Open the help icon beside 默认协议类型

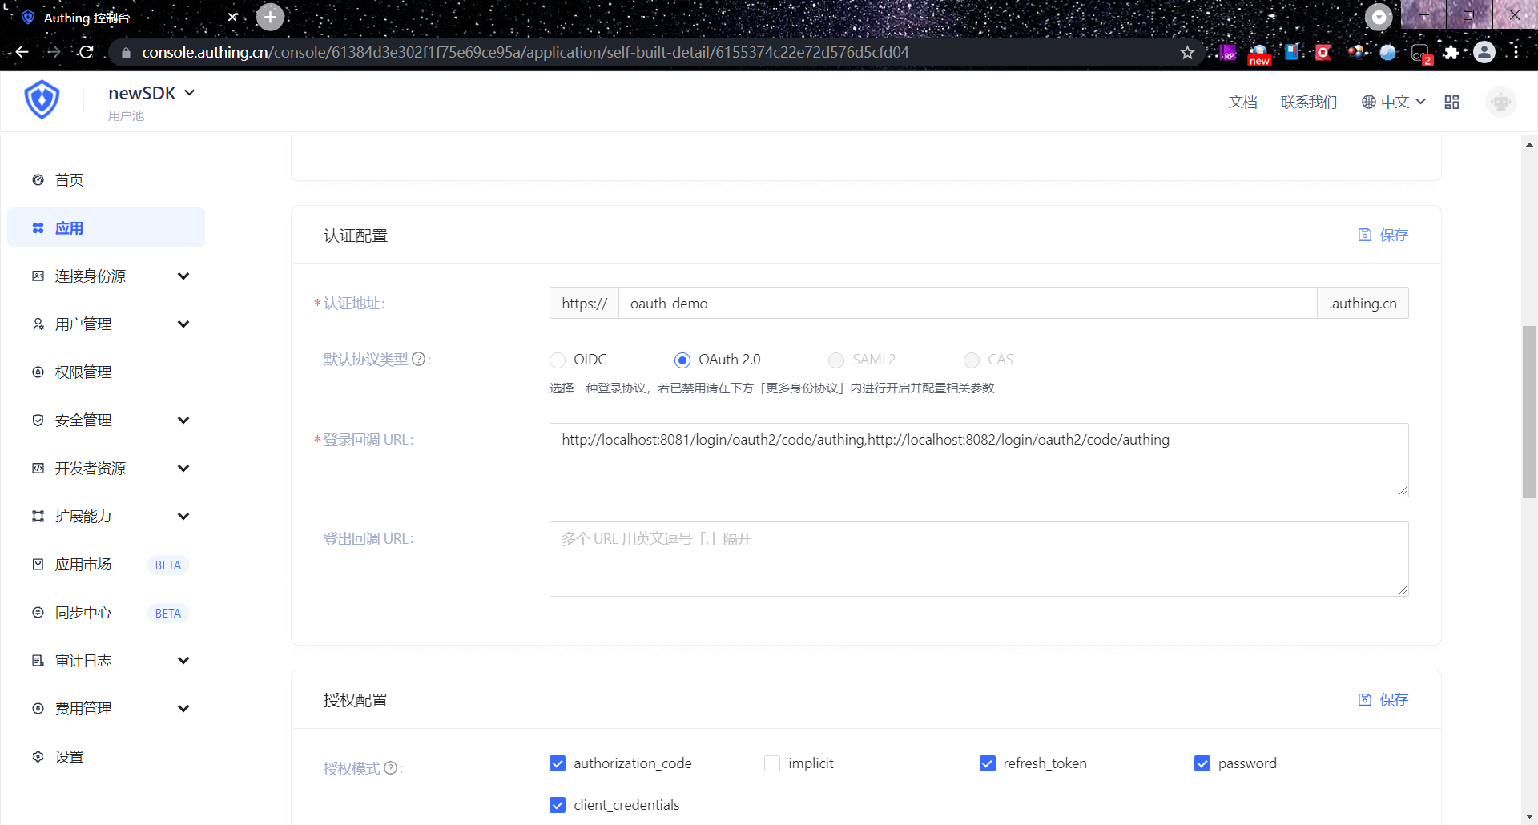coord(419,359)
